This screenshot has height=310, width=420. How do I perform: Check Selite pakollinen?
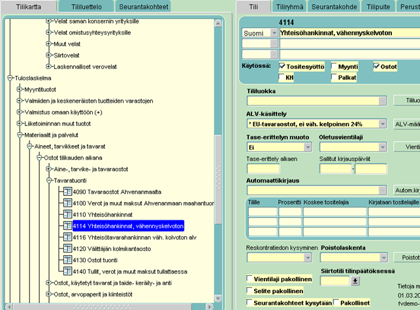[250, 290]
